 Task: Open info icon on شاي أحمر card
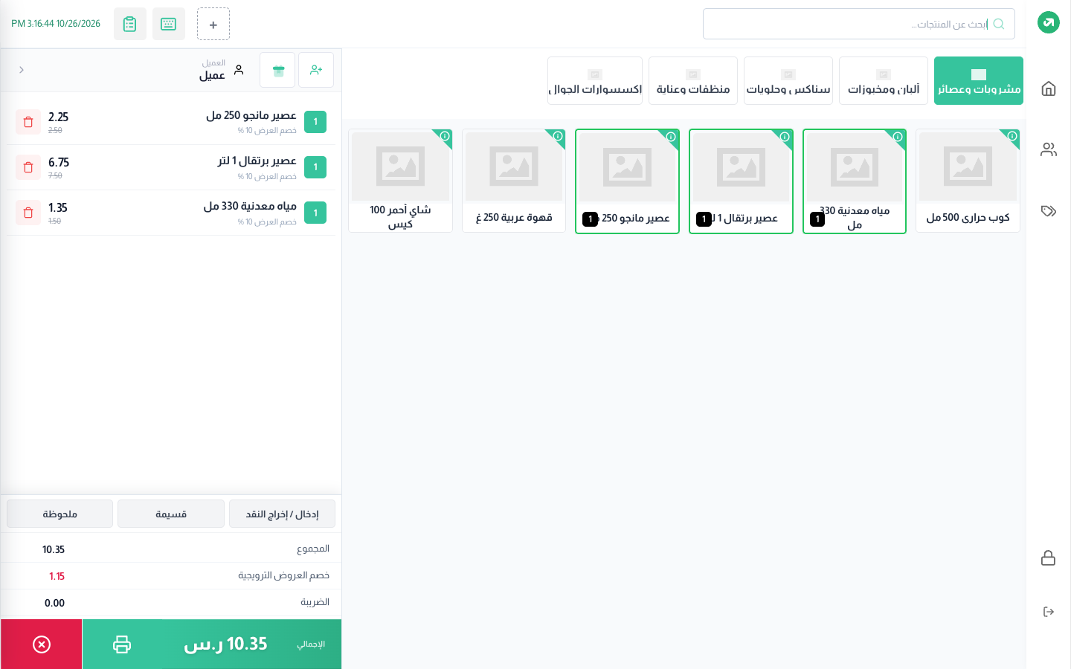(445, 137)
